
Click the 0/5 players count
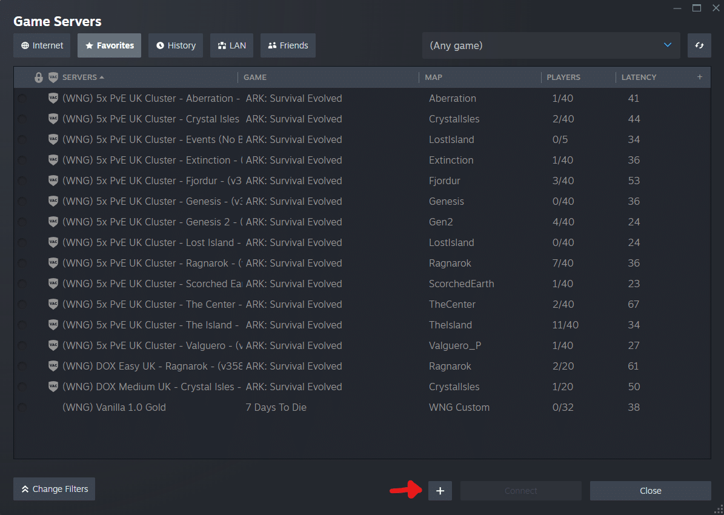pos(560,139)
